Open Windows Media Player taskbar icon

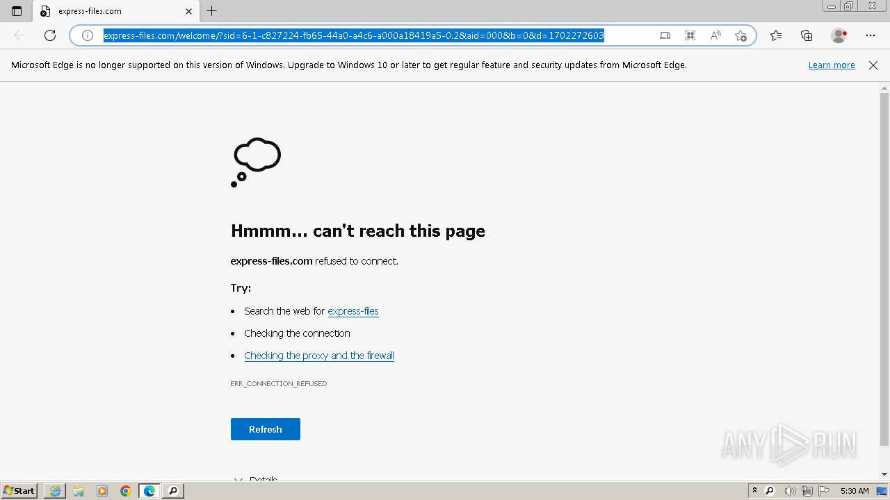102,491
